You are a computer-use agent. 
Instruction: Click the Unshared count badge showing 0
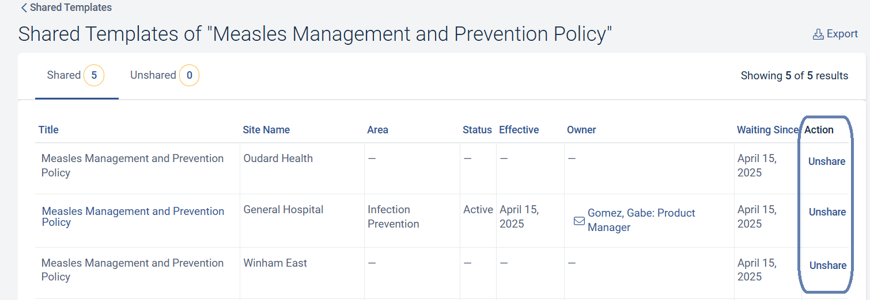point(189,75)
